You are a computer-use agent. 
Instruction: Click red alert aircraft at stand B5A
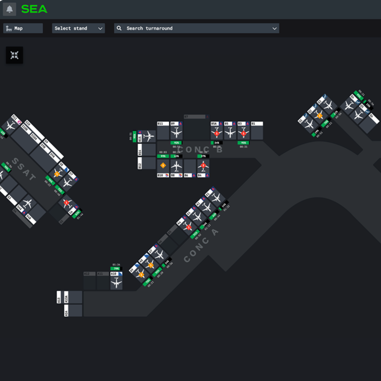coord(217,133)
